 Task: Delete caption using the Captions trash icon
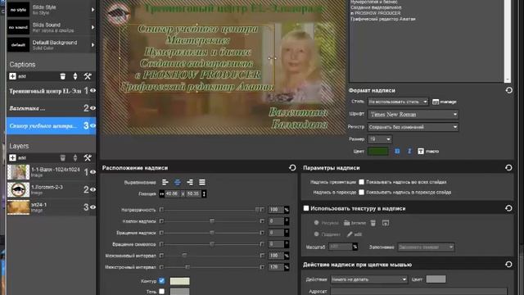click(x=62, y=76)
